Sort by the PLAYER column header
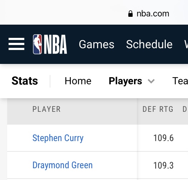The image size is (188, 180). [46, 109]
